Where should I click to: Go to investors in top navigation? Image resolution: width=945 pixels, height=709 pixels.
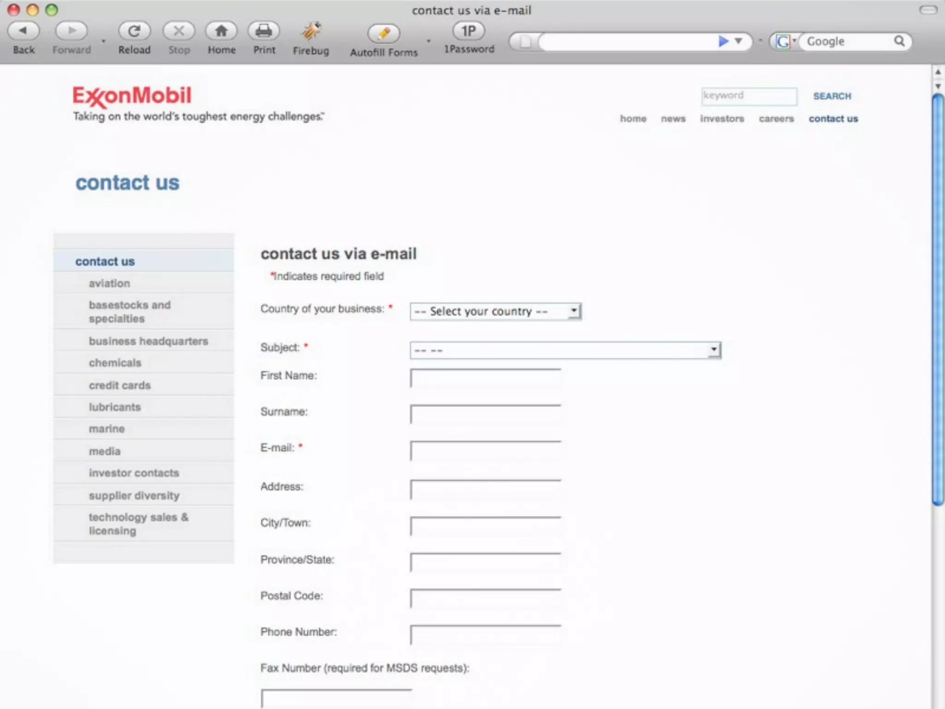coord(722,119)
